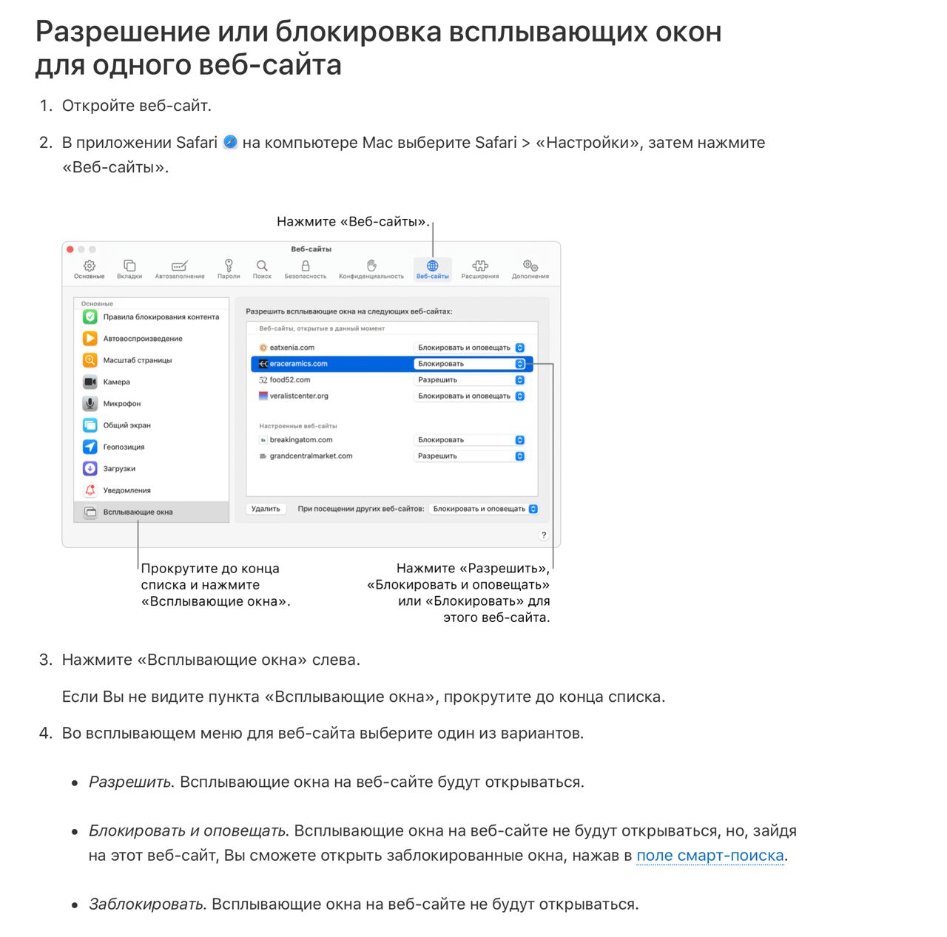This screenshot has width=947, height=937.
Task: Click the italic Блокировать и оповещать bullet term
Action: [x=187, y=831]
